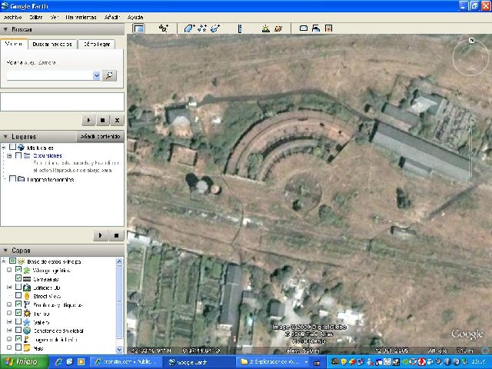The width and height of the screenshot is (492, 369).
Task: Click the search magnifying glass button
Action: pos(109,75)
